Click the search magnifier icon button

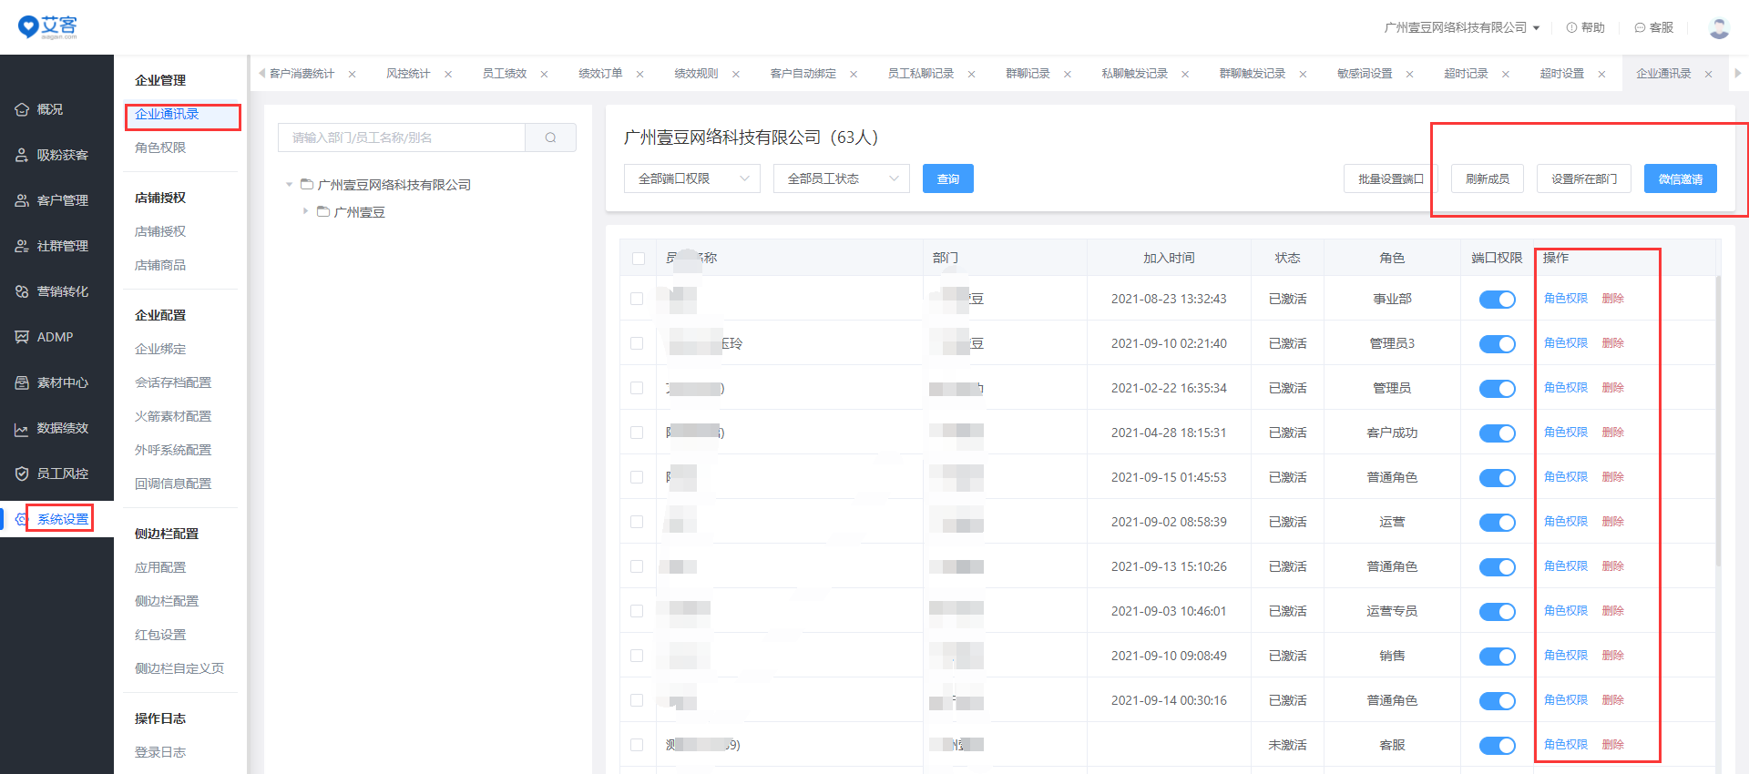[550, 137]
